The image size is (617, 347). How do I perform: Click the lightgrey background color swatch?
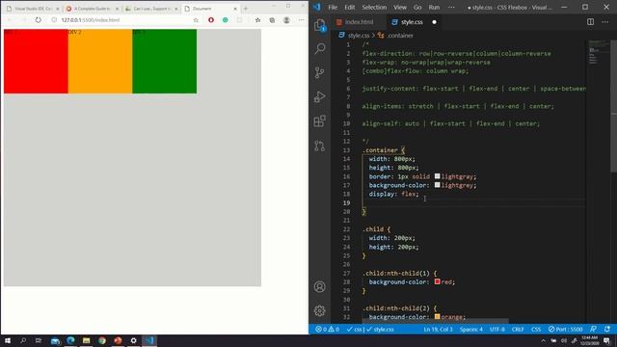point(437,185)
